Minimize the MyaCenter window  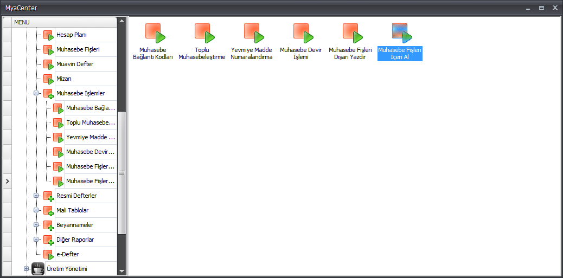tap(528, 8)
